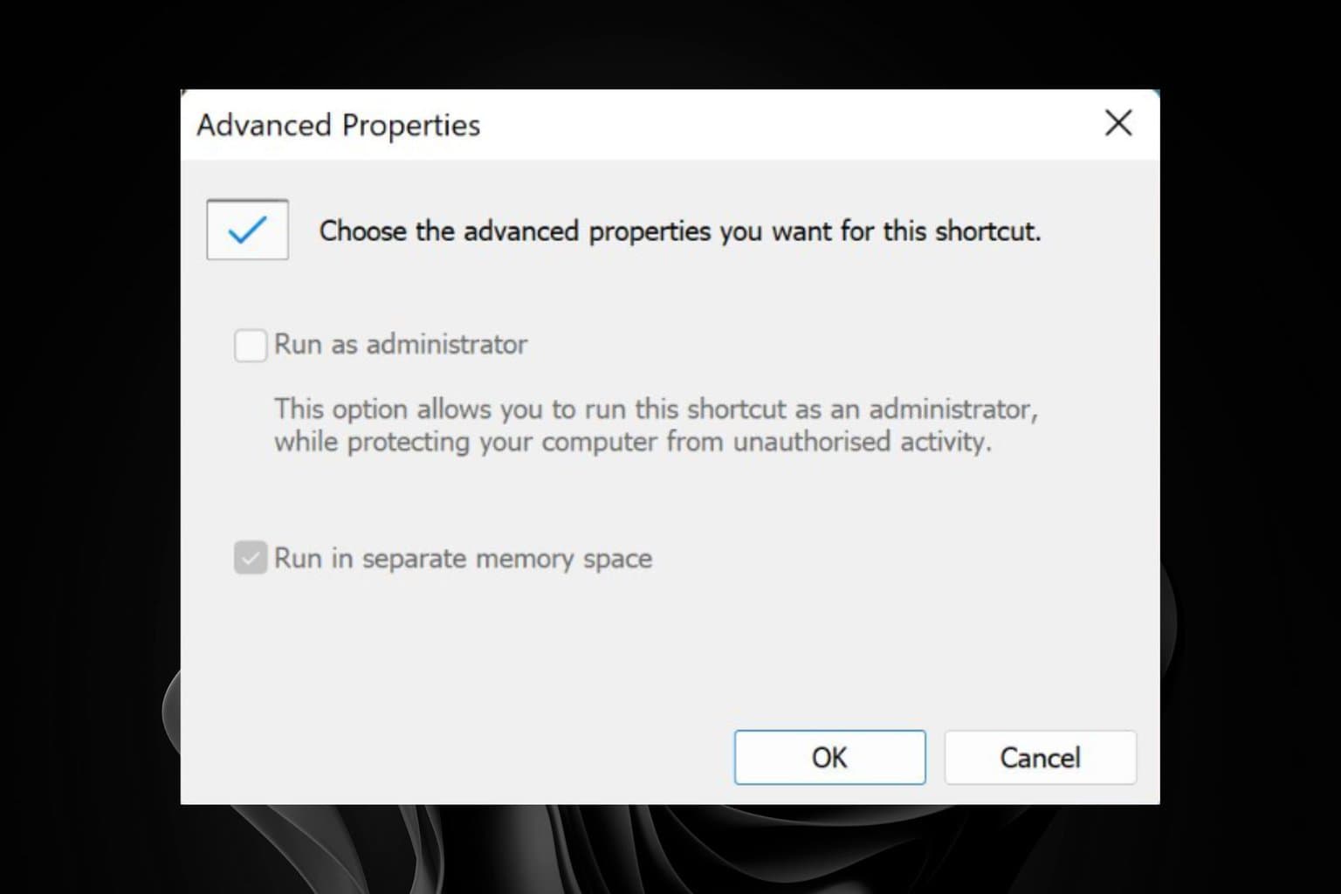Click empty dialog area above OK button
This screenshot has width=1341, height=894.
829,664
